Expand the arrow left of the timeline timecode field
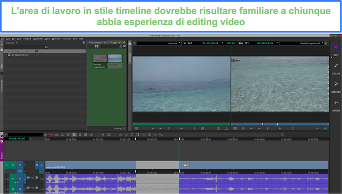The image size is (342, 194). (x=6, y=135)
